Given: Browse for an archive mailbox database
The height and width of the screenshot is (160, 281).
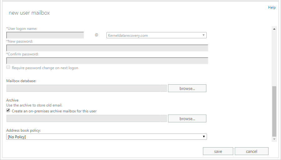Looking at the screenshot, I should (187, 119).
